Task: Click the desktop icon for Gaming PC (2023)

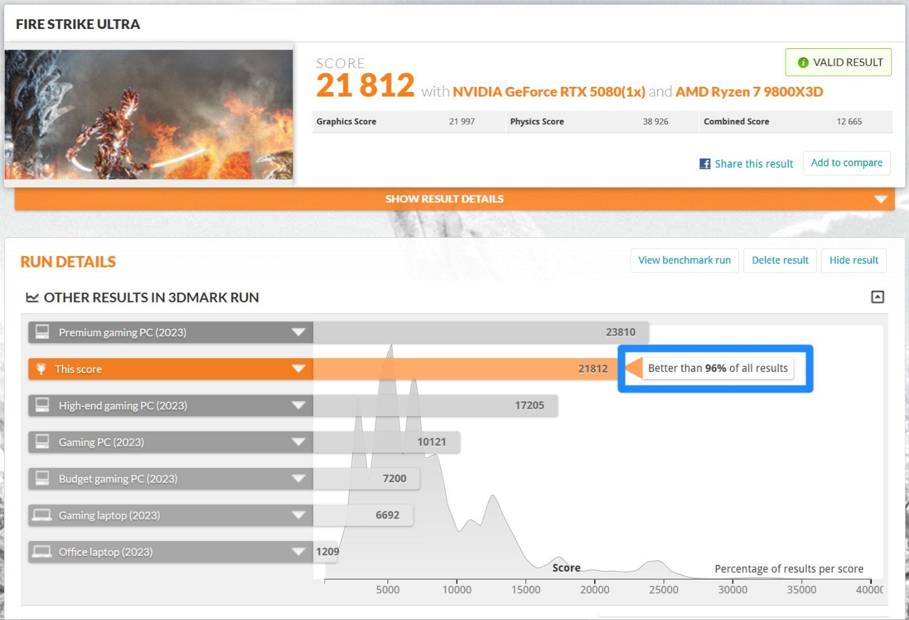Action: pyautogui.click(x=42, y=442)
